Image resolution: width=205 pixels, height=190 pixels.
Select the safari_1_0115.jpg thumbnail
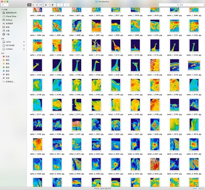[135, 46]
